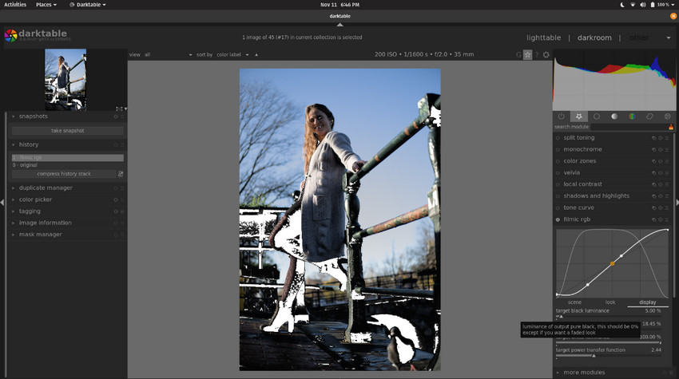Click velvia multi-instance icon
Viewport: 679px width, 379px height.
point(654,173)
